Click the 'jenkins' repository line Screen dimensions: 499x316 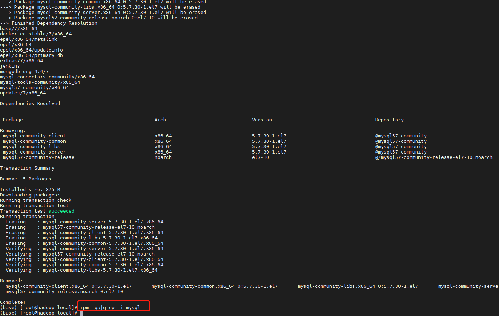(x=10, y=66)
